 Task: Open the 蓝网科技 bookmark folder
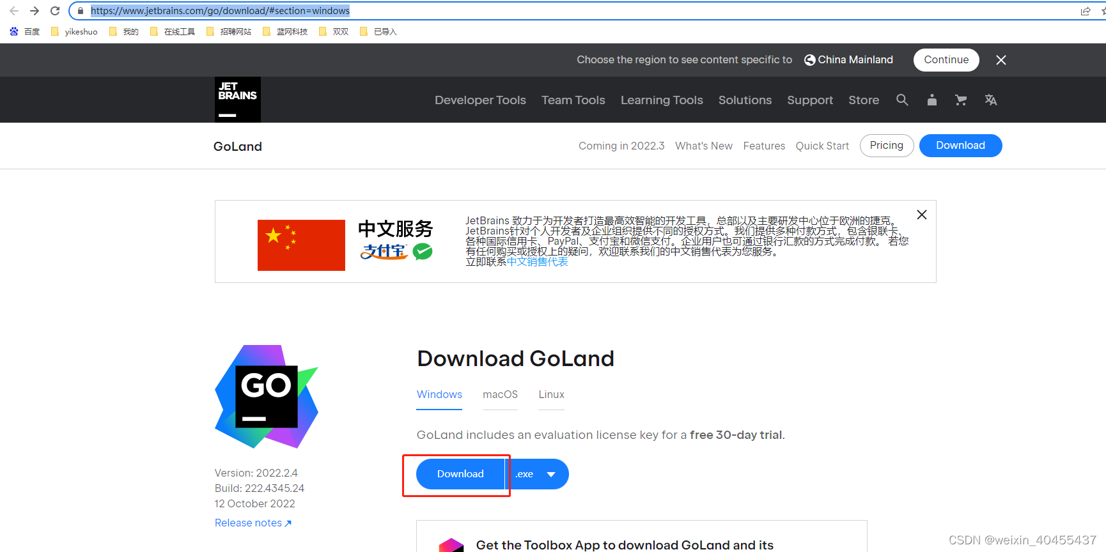[285, 31]
